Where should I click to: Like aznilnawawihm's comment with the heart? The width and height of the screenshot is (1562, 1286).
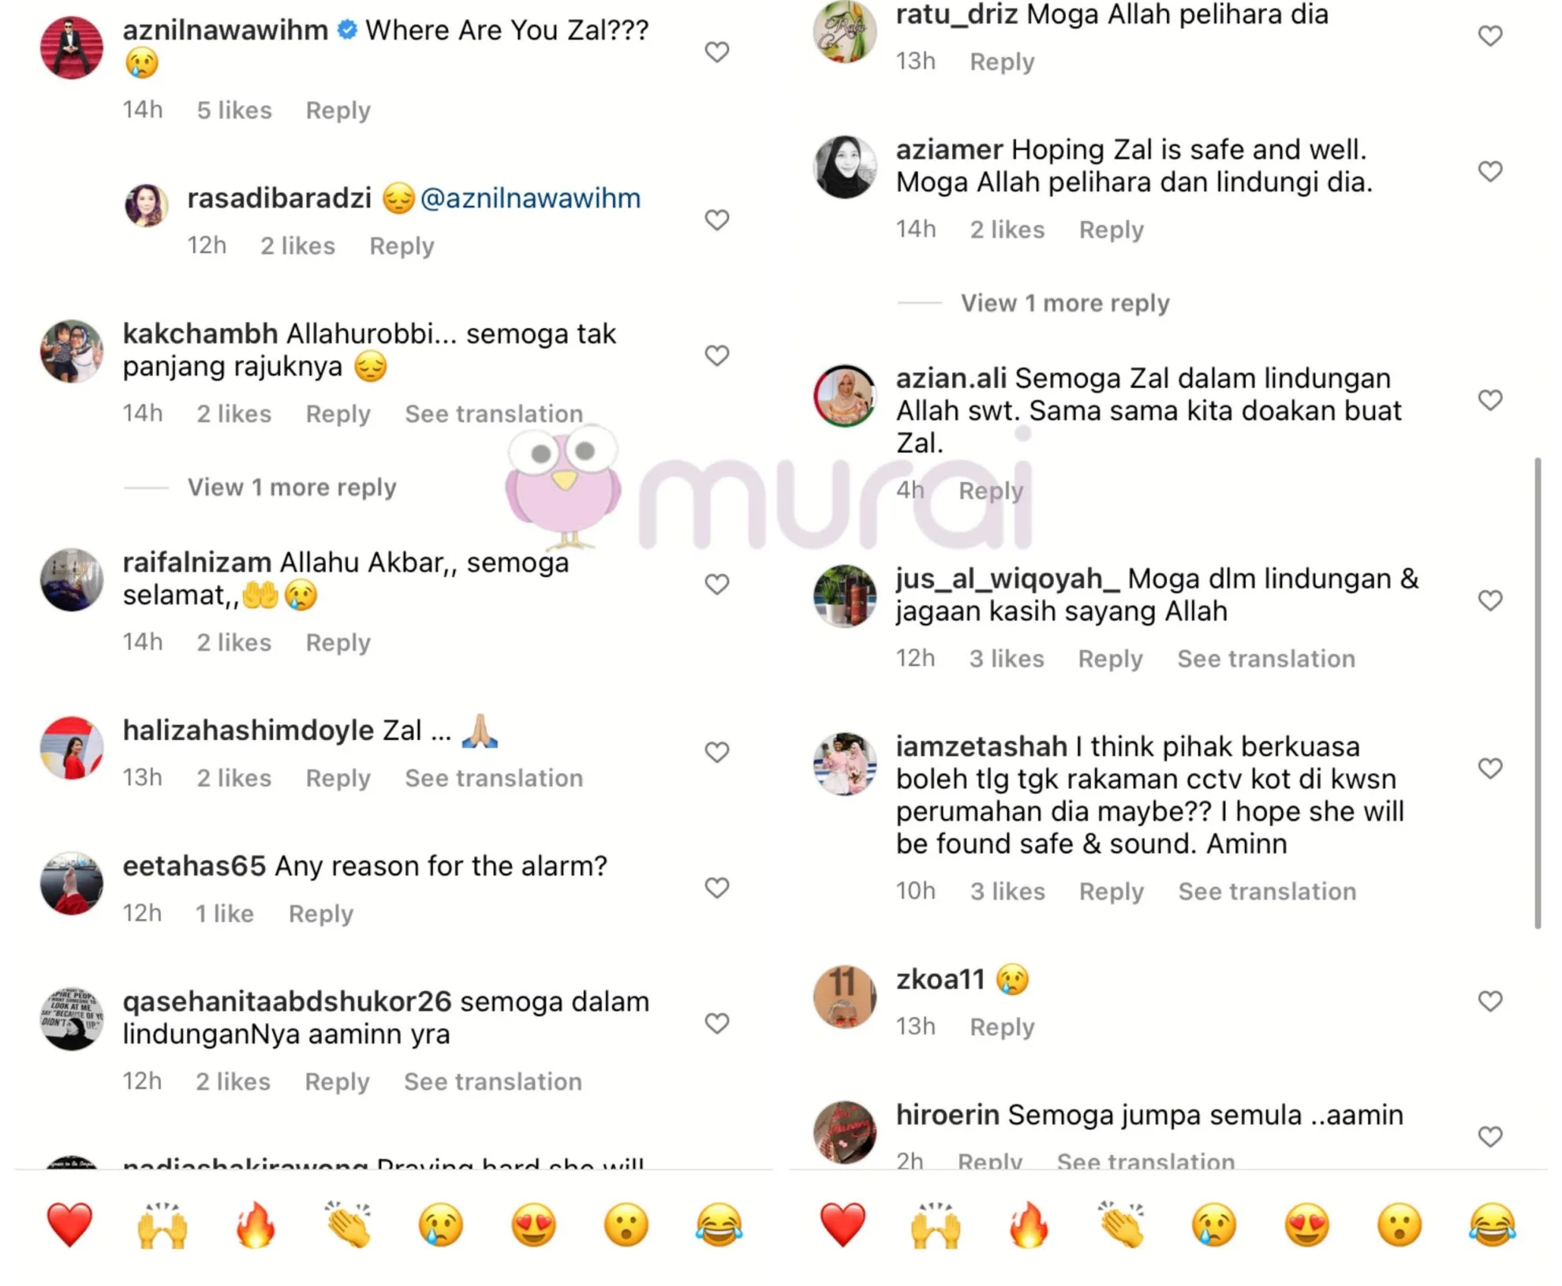point(716,52)
